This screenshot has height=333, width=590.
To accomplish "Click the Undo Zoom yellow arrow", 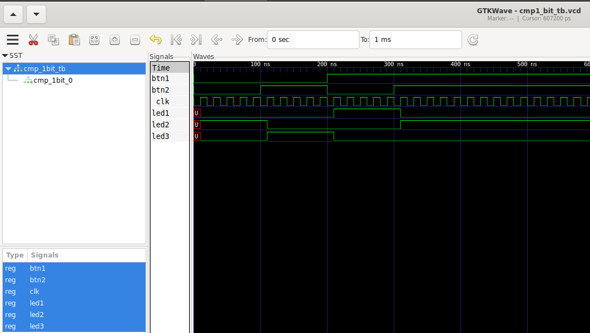I will pos(155,40).
